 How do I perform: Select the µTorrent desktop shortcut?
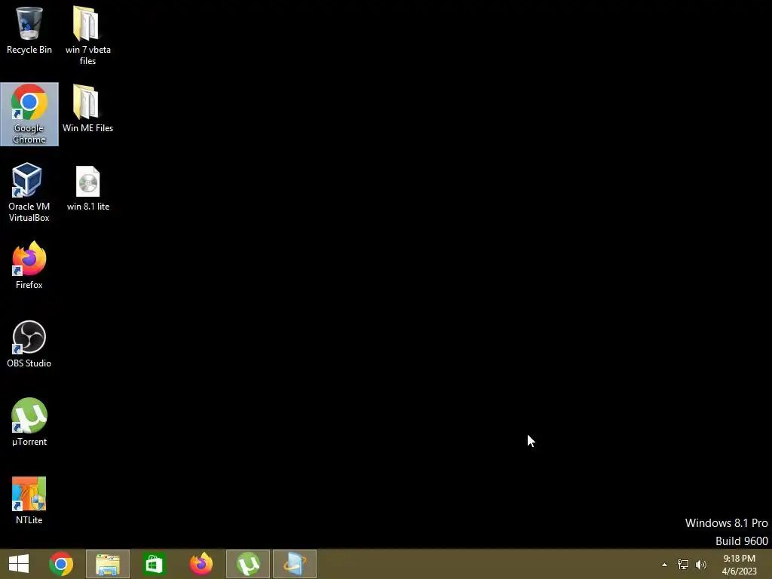[x=29, y=422]
